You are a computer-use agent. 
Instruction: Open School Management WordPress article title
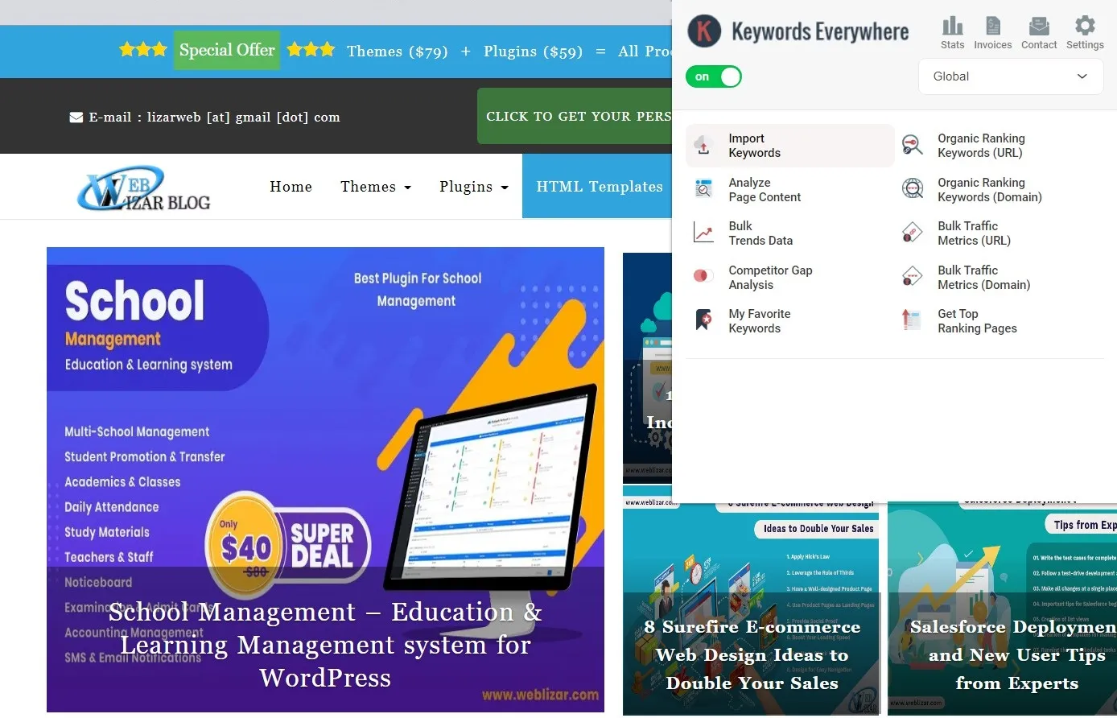[325, 645]
